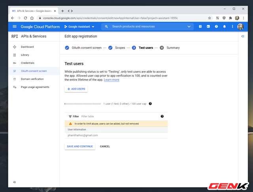Select the Test users step
This screenshot has height=192, width=253.
142,48
